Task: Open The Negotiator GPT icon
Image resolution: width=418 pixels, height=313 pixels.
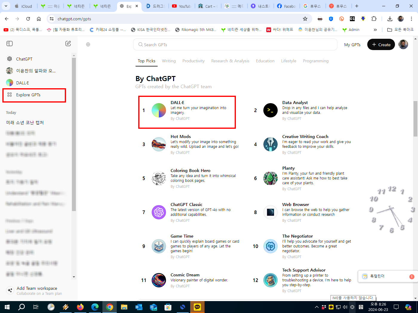Action: point(271,246)
